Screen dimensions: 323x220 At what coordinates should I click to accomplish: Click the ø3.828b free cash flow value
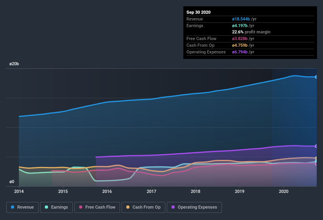coord(240,38)
